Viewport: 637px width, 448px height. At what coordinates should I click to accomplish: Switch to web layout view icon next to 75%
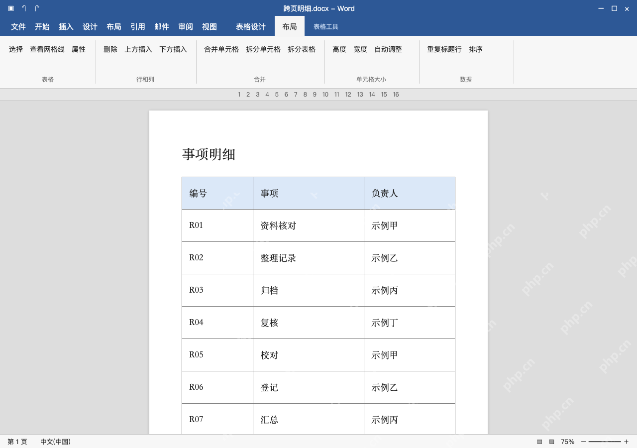pos(551,442)
